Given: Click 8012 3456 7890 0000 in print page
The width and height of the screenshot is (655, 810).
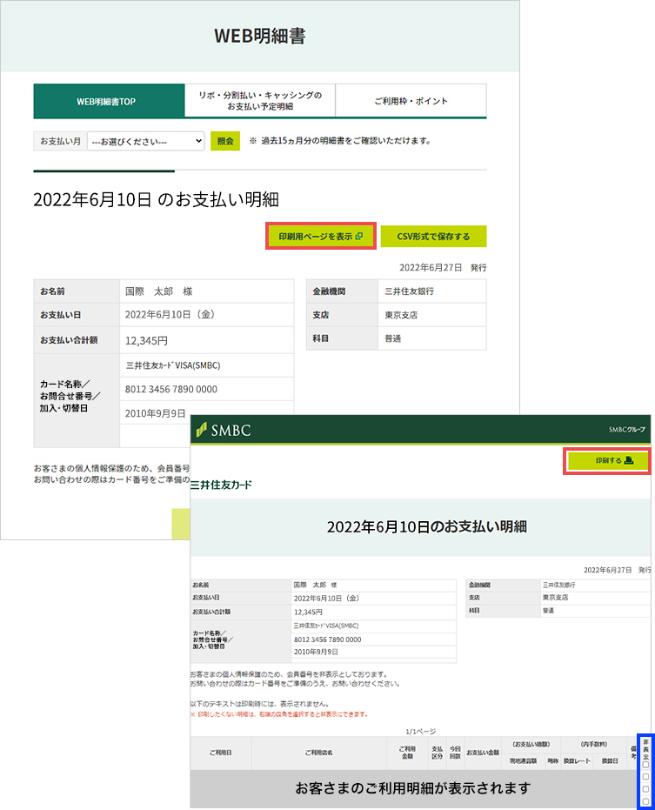Looking at the screenshot, I should 327,639.
